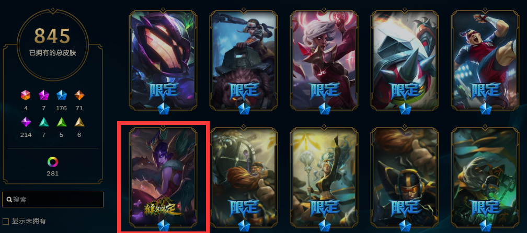
Task: Select the purple armored helmet skin card
Action: point(163,61)
